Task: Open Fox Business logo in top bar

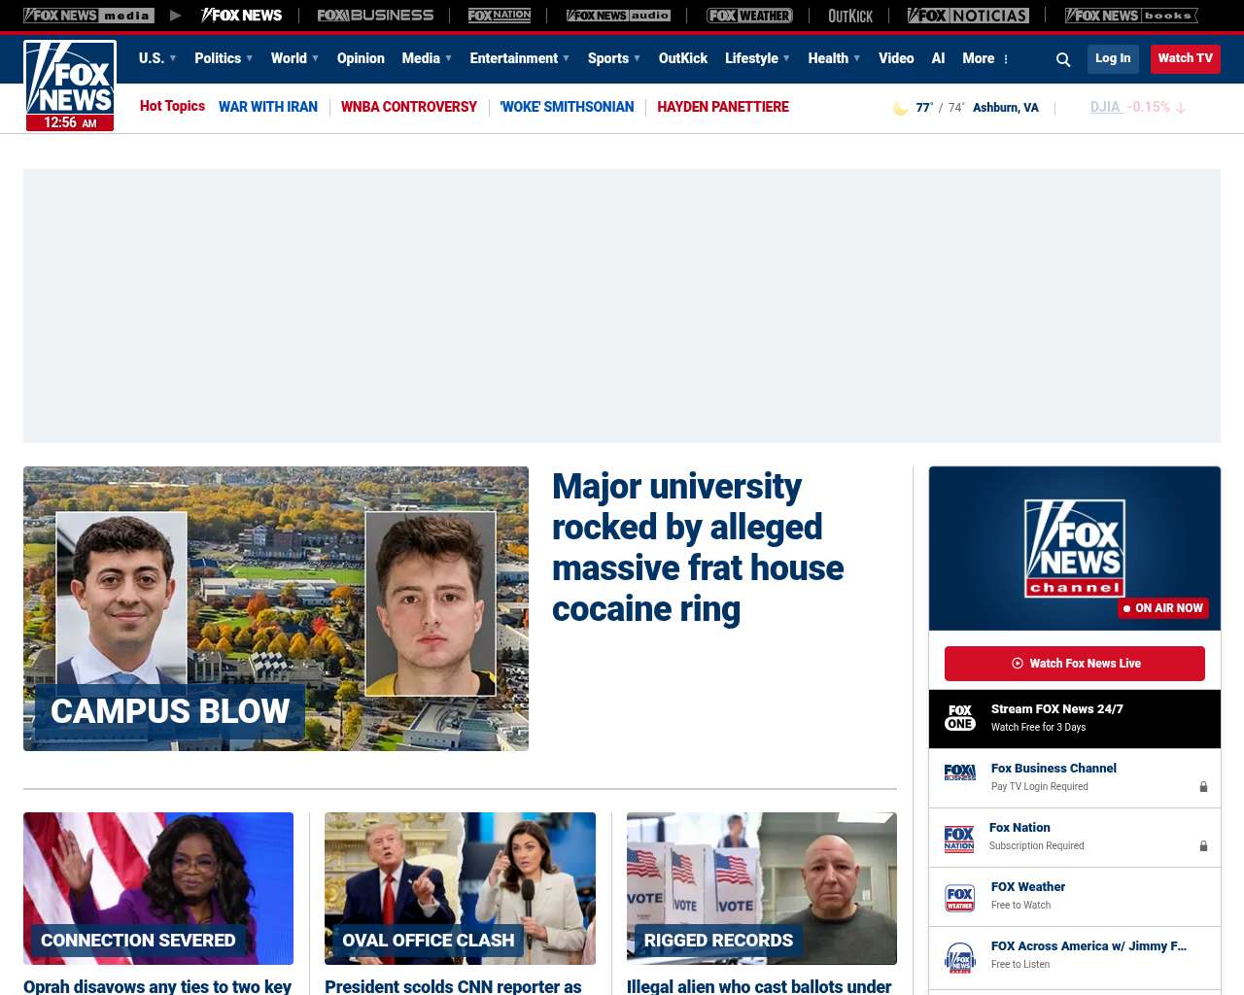Action: coord(375,16)
